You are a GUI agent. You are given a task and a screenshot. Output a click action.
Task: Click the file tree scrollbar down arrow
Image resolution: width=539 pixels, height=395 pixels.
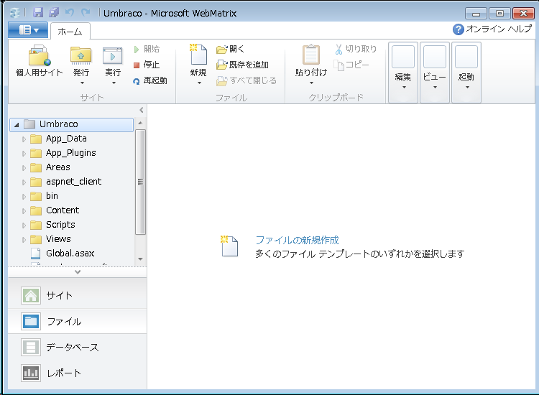[140, 259]
